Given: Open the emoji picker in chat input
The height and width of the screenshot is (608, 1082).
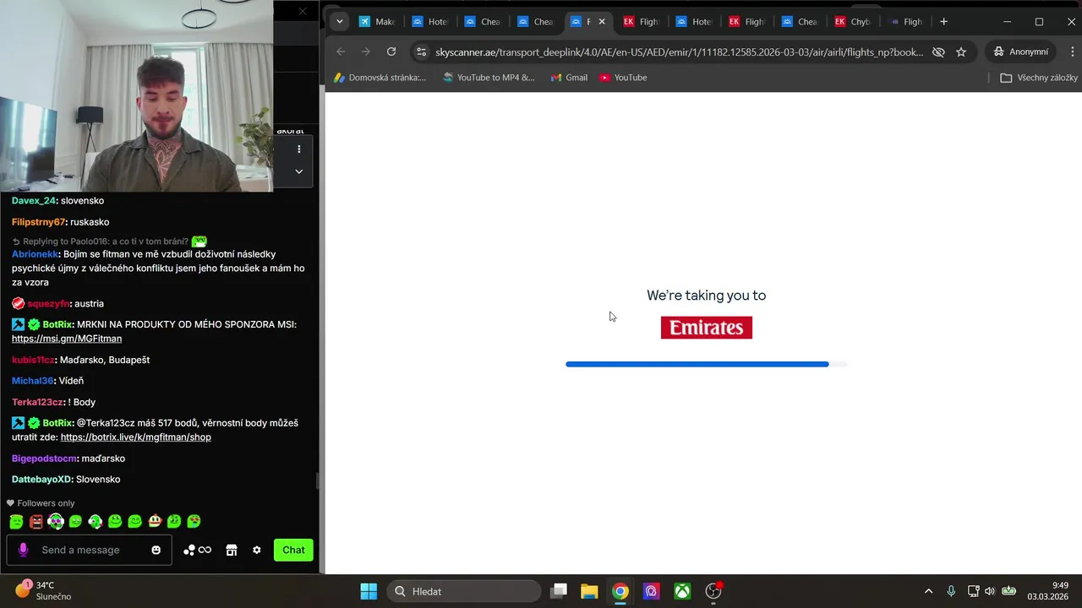Looking at the screenshot, I should click(x=156, y=550).
